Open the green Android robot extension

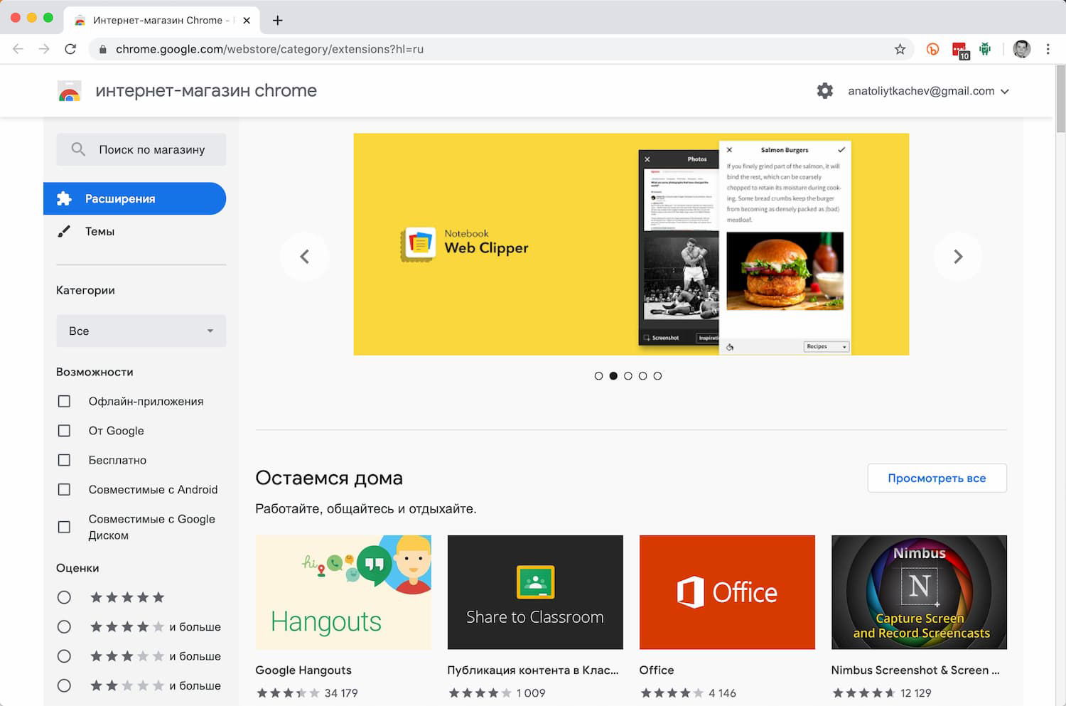coord(985,49)
